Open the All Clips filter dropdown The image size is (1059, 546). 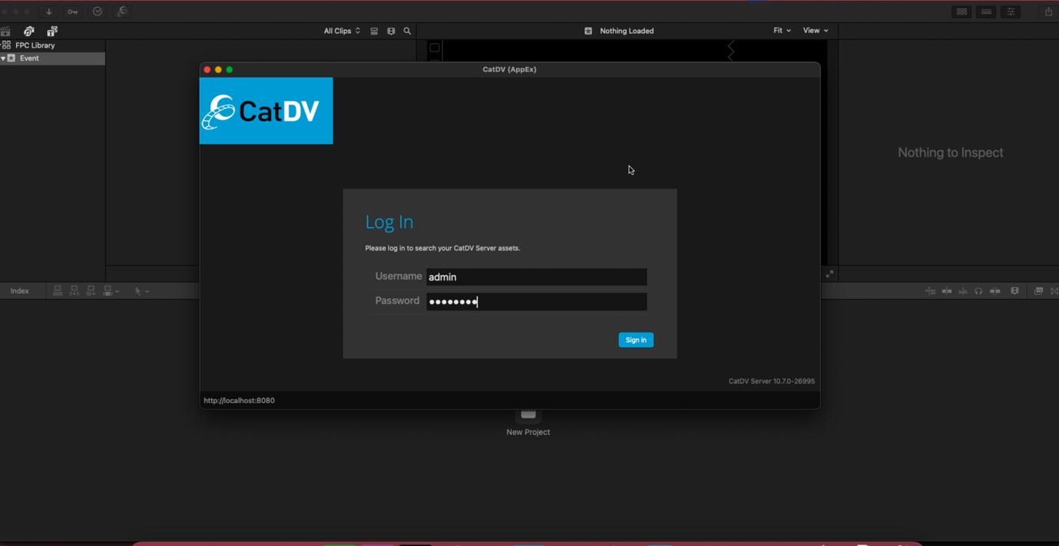click(342, 31)
